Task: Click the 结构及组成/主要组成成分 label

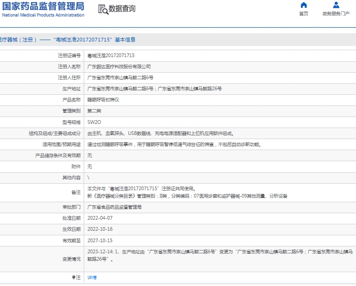Action: [x=55, y=133]
